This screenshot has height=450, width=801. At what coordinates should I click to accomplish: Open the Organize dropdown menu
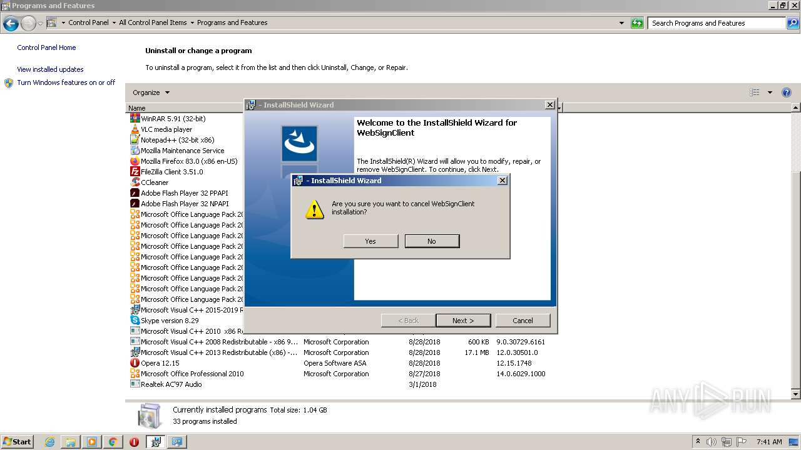tap(151, 92)
